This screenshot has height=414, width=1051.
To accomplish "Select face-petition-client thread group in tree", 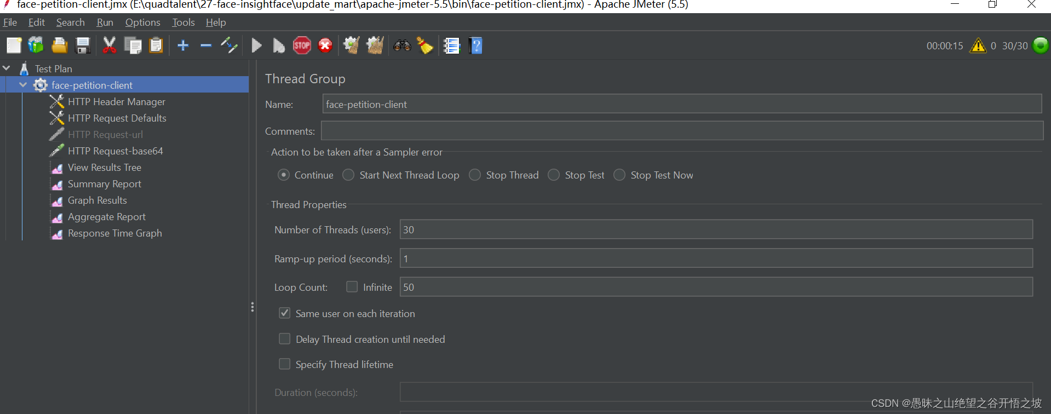I will pyautogui.click(x=92, y=85).
